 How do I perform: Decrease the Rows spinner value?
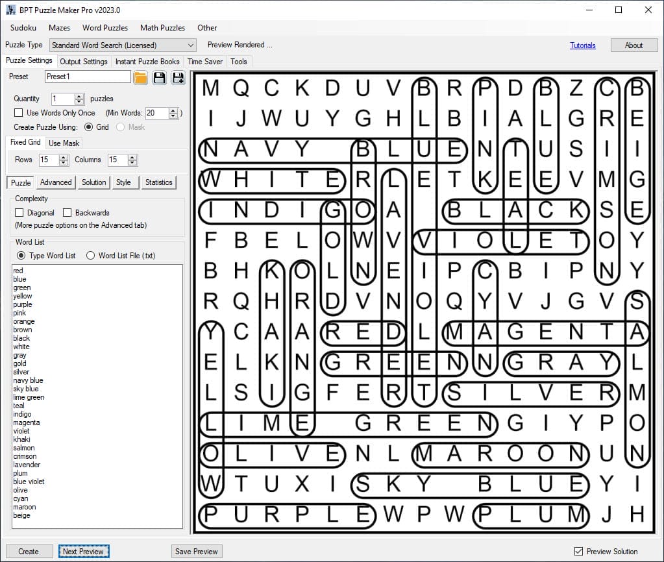coord(63,162)
